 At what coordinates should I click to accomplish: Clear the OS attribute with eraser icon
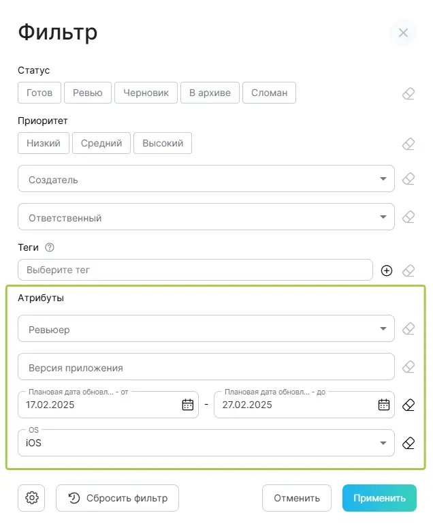(x=408, y=443)
